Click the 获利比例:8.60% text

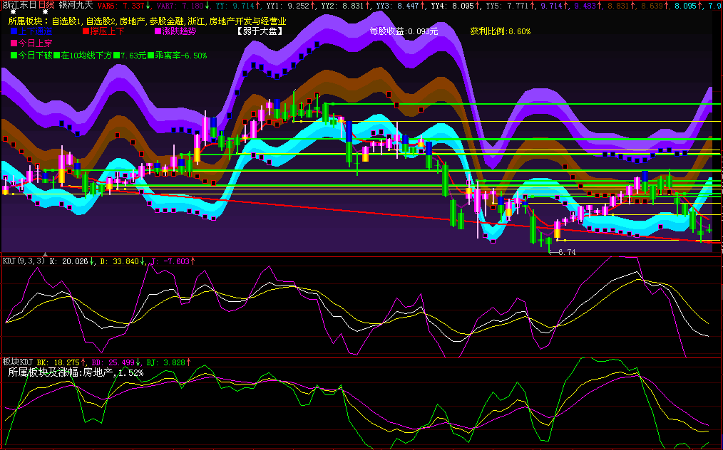501,31
